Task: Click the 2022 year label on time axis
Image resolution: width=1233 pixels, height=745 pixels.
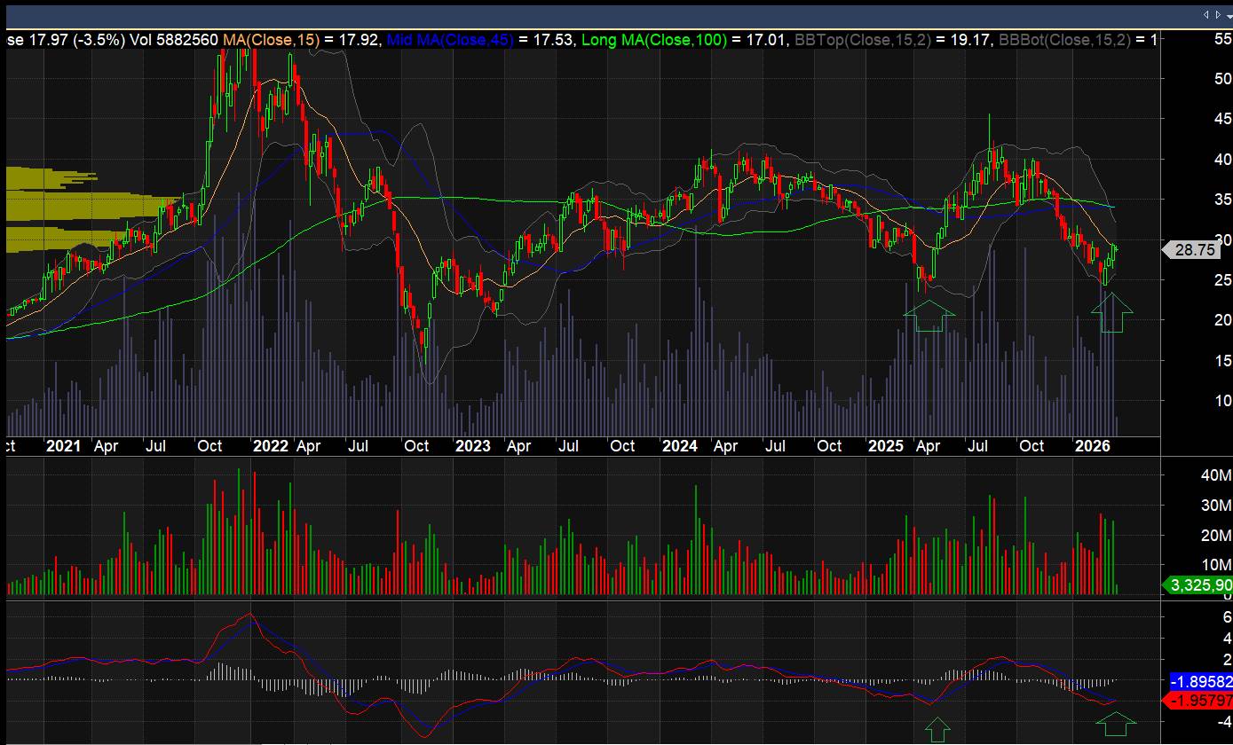Action: point(270,446)
